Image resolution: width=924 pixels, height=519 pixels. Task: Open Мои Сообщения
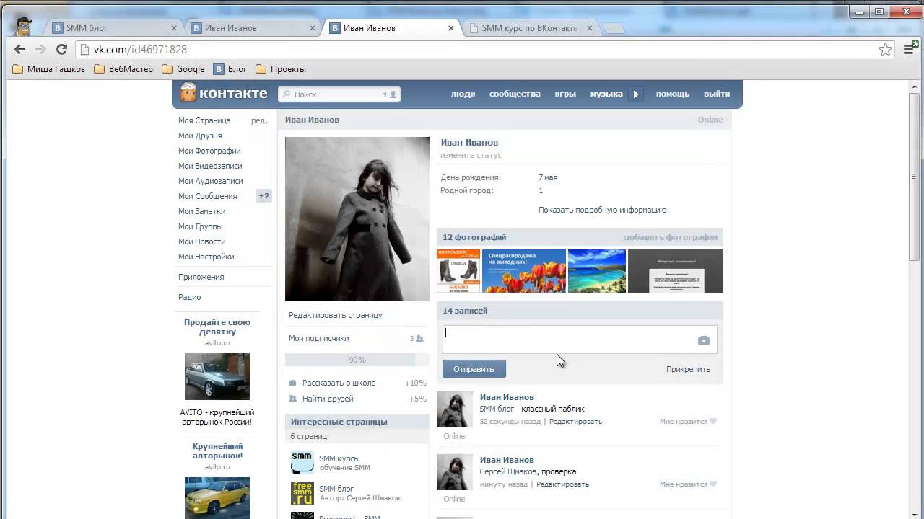coord(207,196)
